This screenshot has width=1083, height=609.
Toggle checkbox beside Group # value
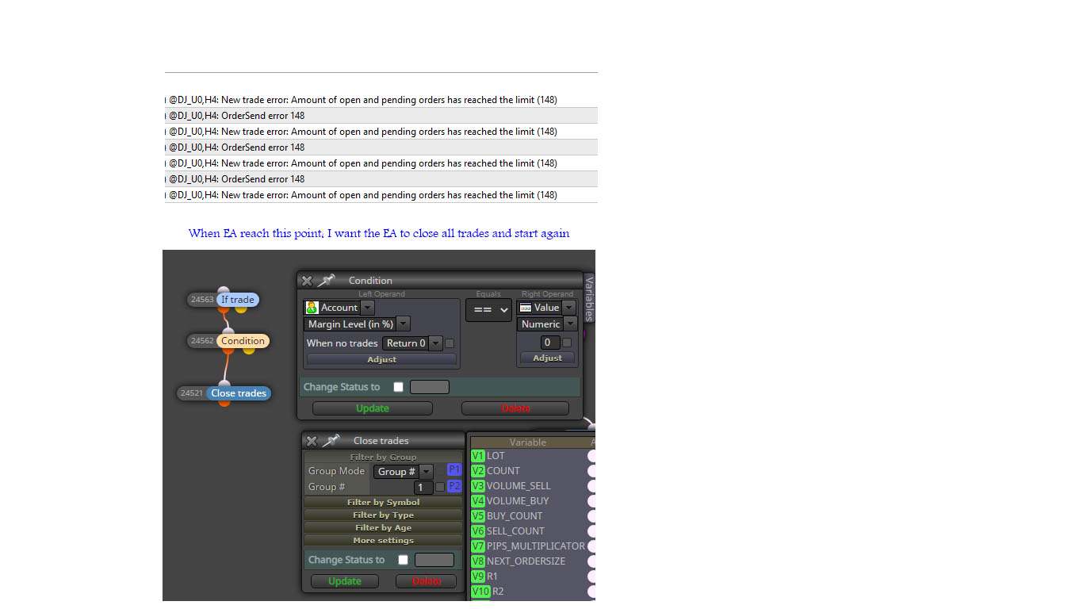[440, 487]
